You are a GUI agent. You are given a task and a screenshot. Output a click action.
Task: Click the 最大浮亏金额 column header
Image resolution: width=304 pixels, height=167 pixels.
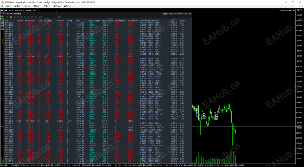coord(94,20)
